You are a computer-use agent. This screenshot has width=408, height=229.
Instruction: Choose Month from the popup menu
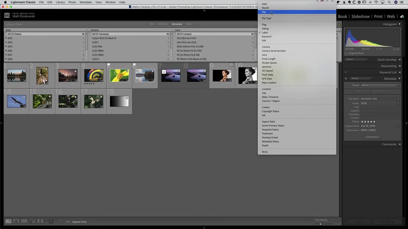[x=297, y=8]
